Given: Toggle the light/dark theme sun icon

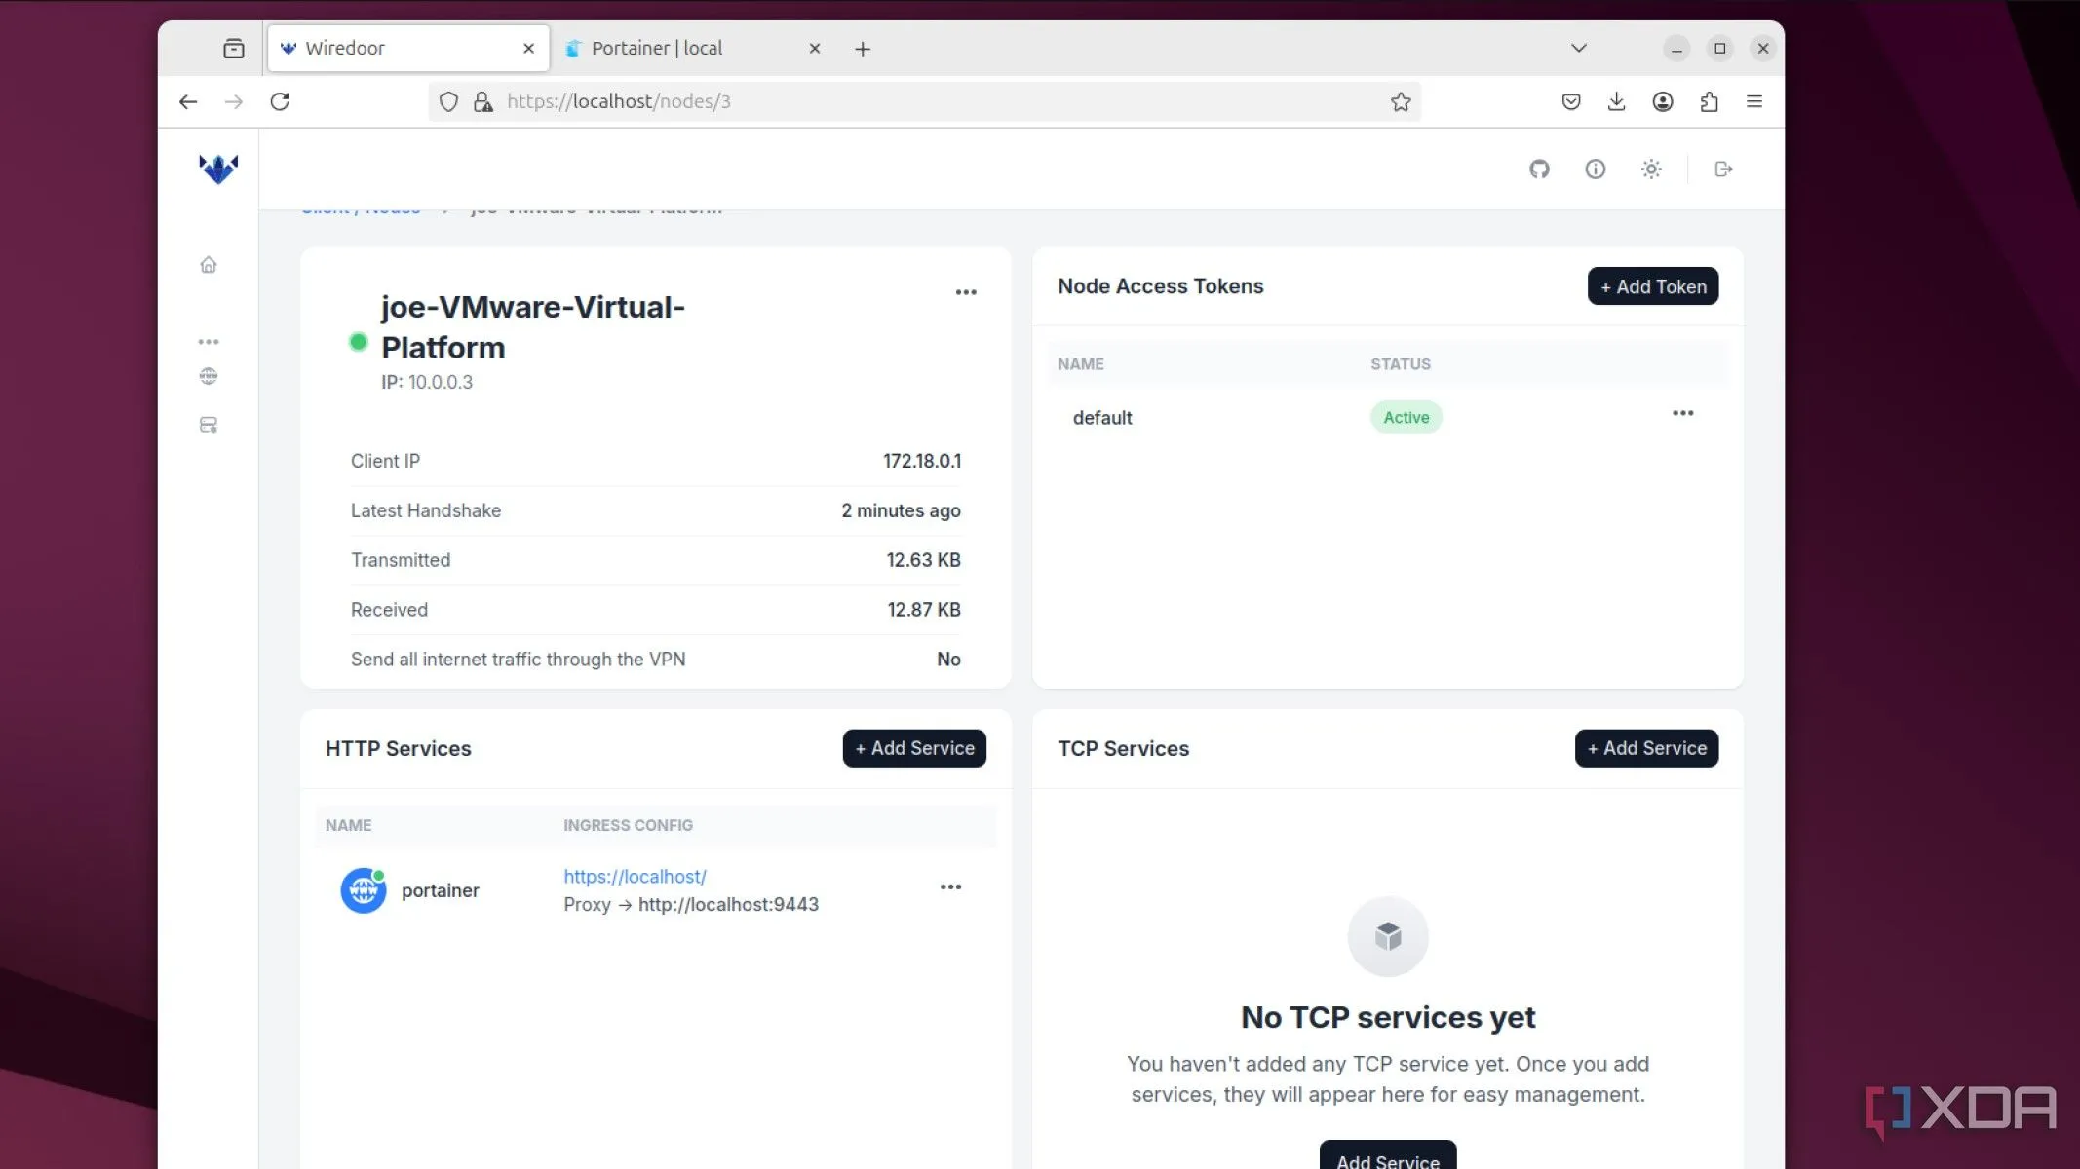Looking at the screenshot, I should click(x=1651, y=170).
